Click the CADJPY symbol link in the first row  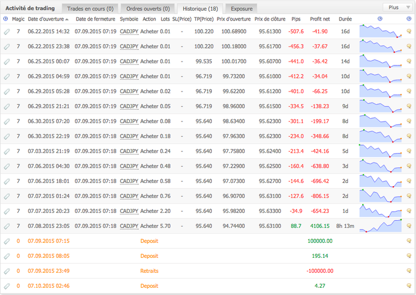click(x=129, y=32)
